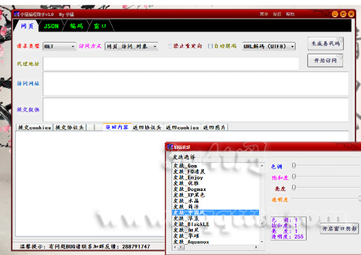Click the 透明度: 255 value readout

[287, 236]
